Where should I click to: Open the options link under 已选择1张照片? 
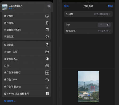pos(11,8)
